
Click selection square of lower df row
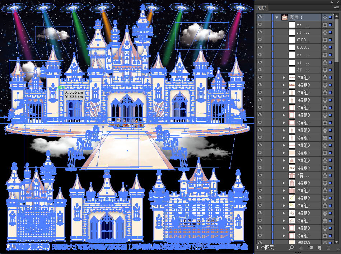pyautogui.click(x=330, y=70)
